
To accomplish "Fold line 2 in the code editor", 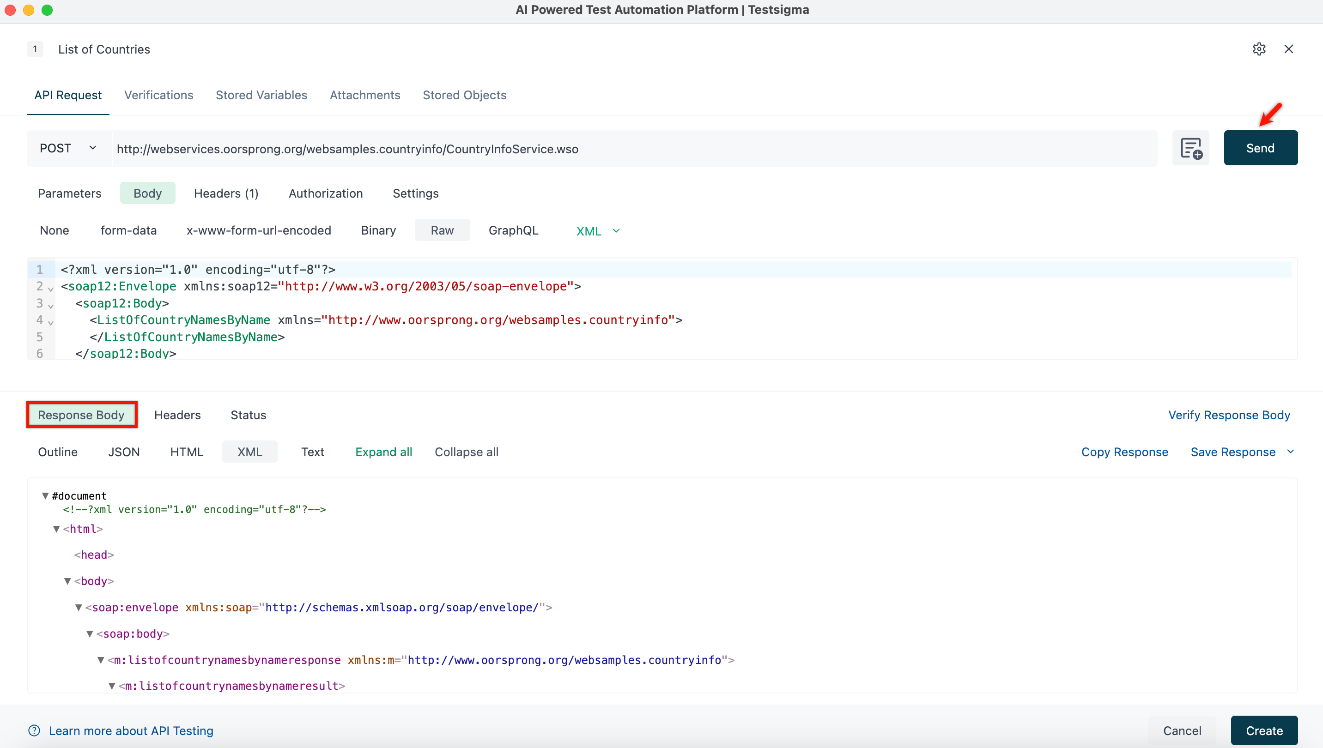I will tap(50, 289).
